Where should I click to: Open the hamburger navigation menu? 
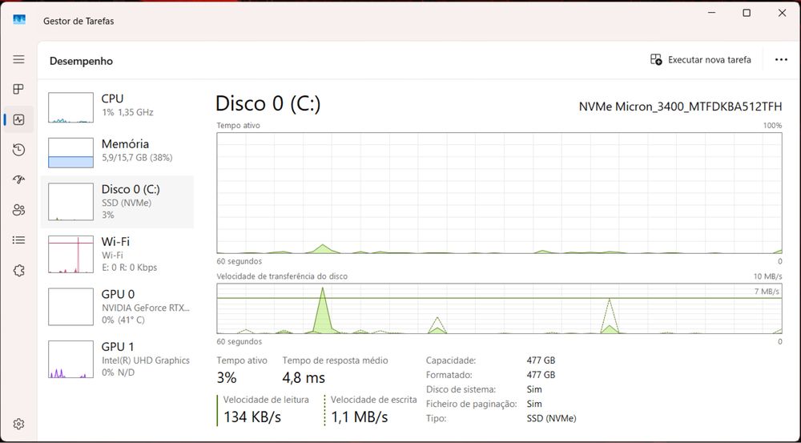18,59
